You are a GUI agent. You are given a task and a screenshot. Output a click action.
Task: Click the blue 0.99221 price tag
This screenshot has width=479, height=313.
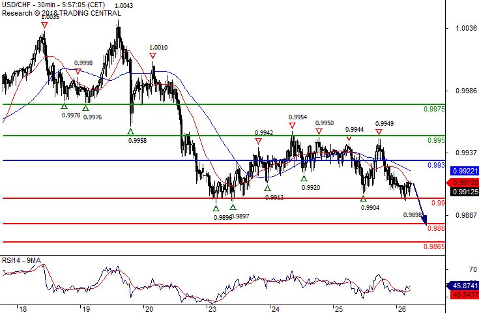coord(465,171)
